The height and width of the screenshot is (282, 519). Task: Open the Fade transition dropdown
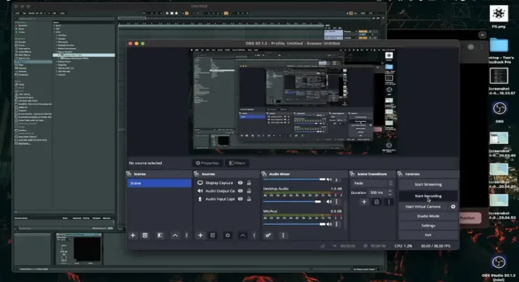point(371,183)
